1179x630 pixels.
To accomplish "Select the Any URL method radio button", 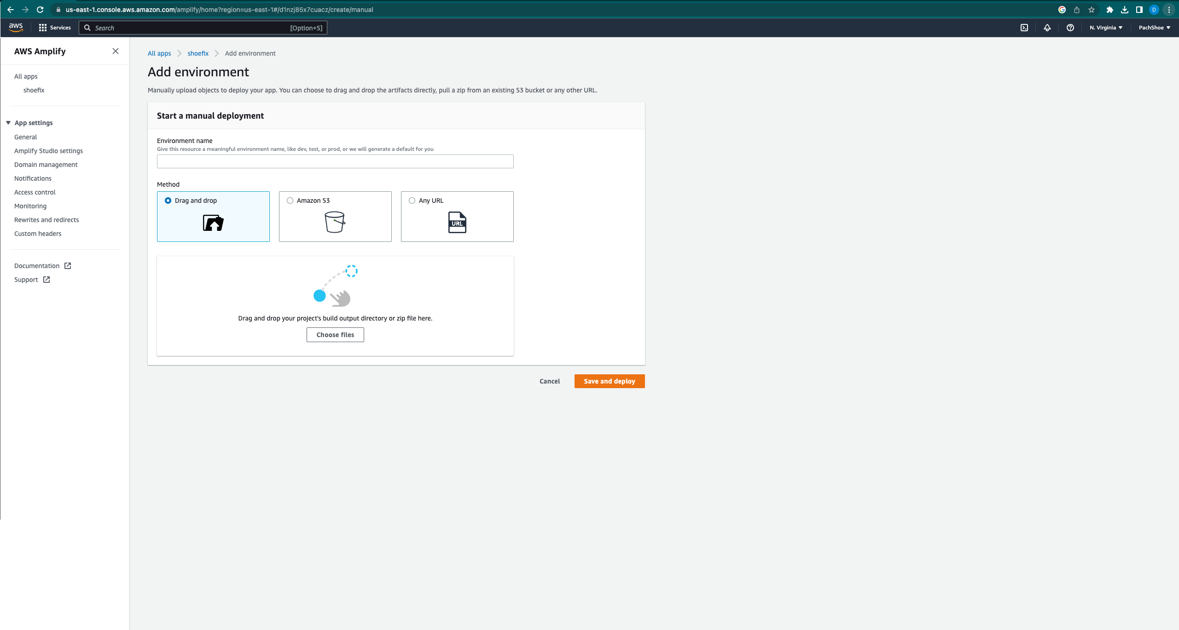I will click(x=412, y=200).
